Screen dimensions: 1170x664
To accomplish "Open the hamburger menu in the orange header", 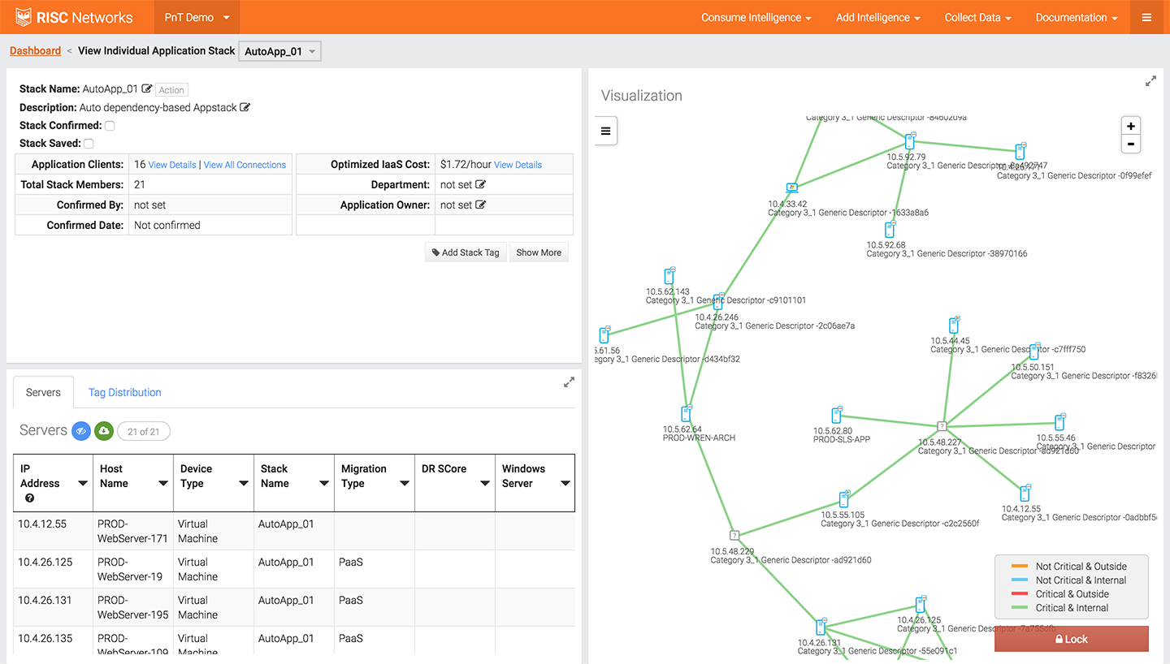I will (x=1146, y=17).
